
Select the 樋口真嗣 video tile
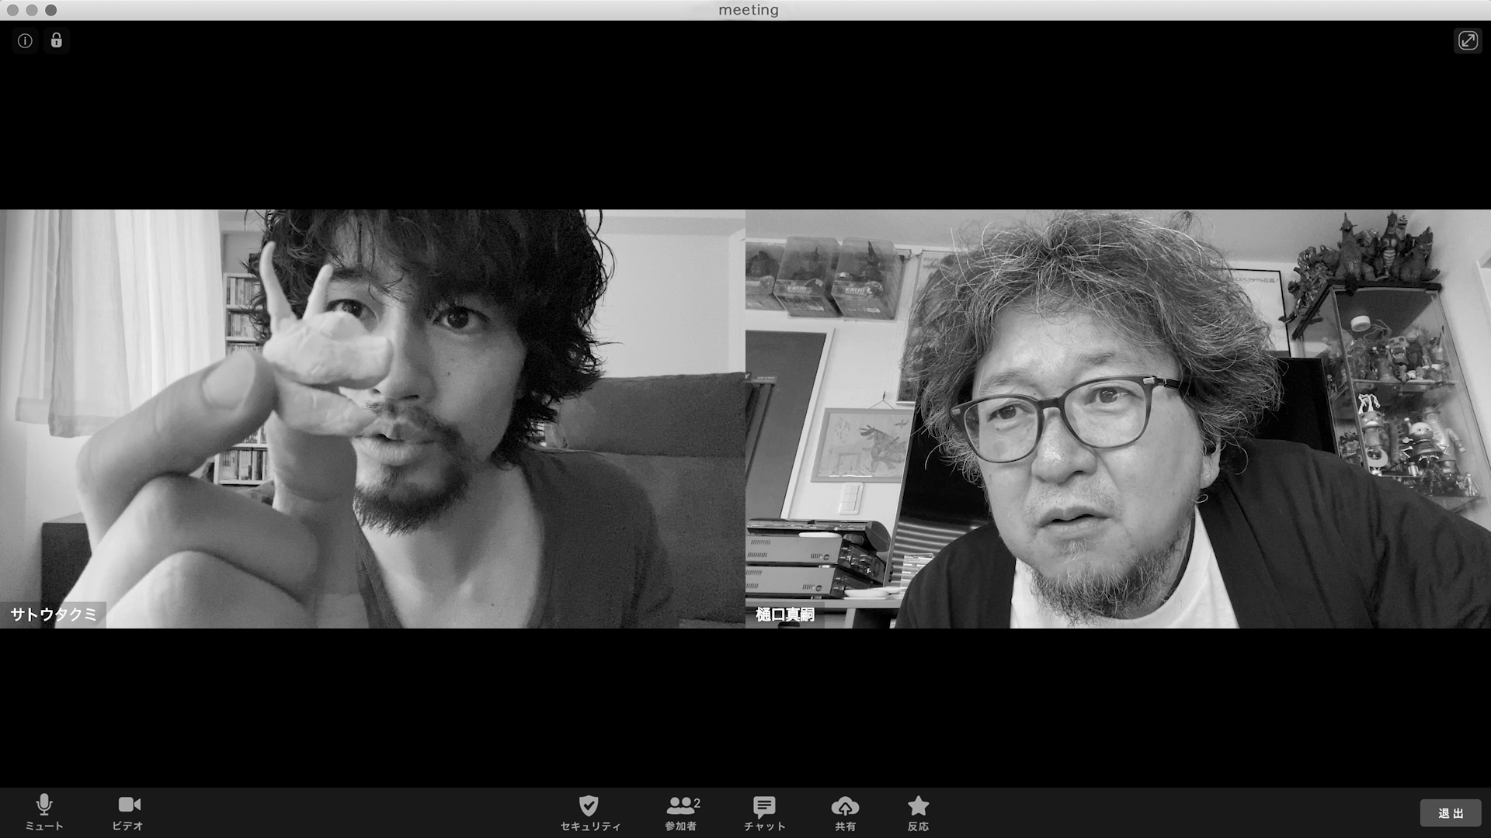pos(1118,419)
